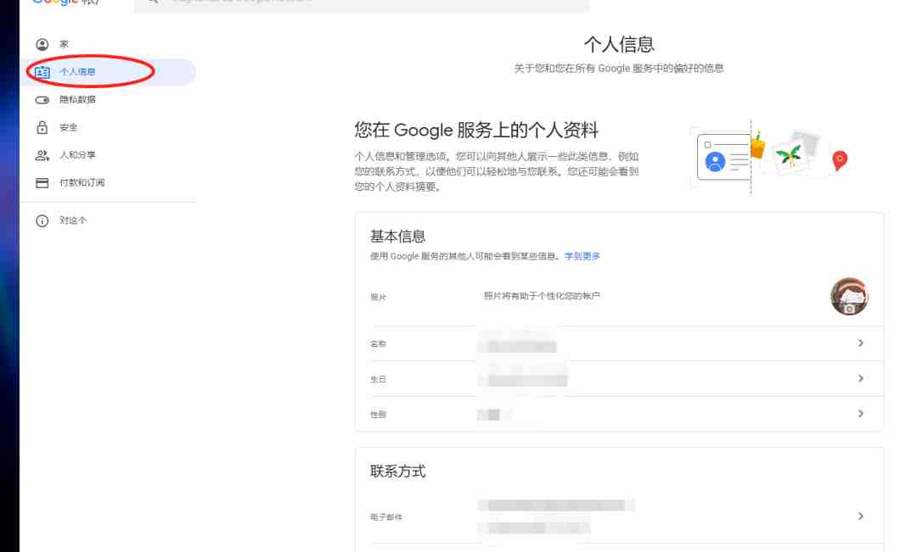This screenshot has height=552, width=917.
Task: Click the Home (家) account icon in sidebar
Action: click(x=42, y=44)
